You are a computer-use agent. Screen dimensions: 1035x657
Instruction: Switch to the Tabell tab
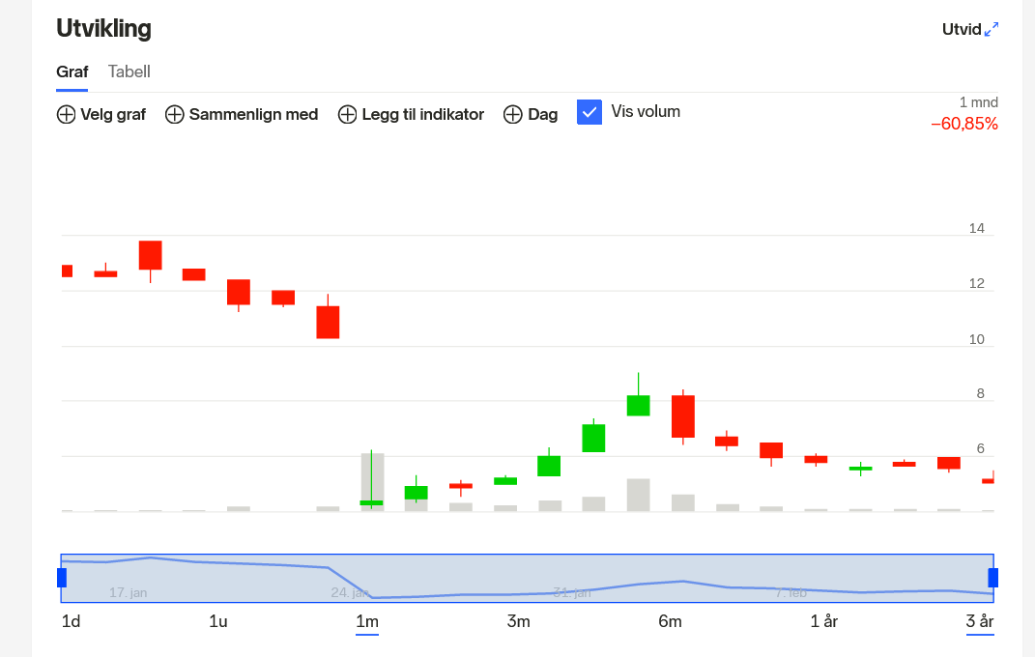129,71
